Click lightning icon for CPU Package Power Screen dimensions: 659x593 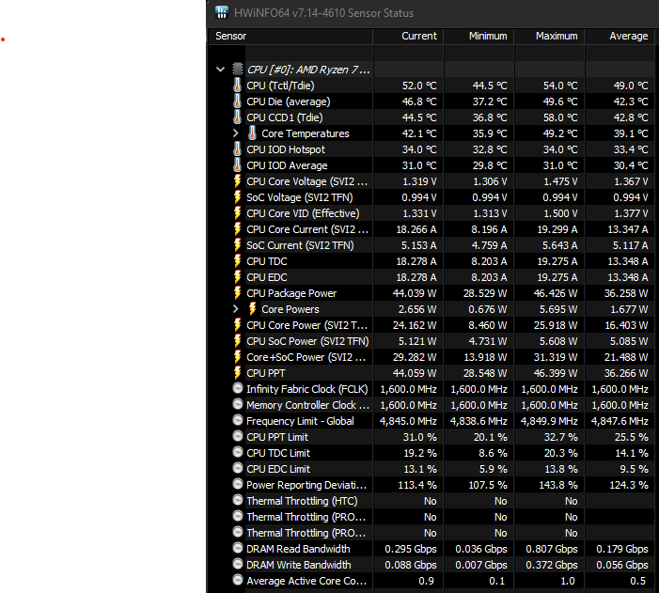(x=238, y=293)
